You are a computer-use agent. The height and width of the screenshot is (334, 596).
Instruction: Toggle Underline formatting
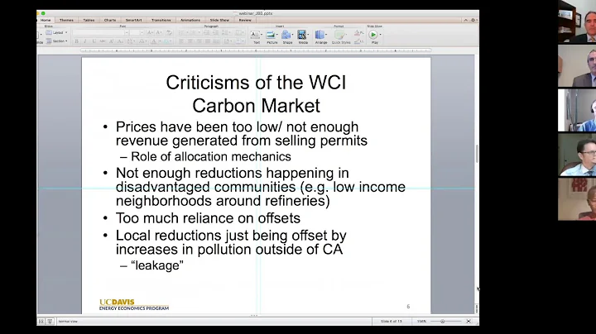(x=94, y=41)
